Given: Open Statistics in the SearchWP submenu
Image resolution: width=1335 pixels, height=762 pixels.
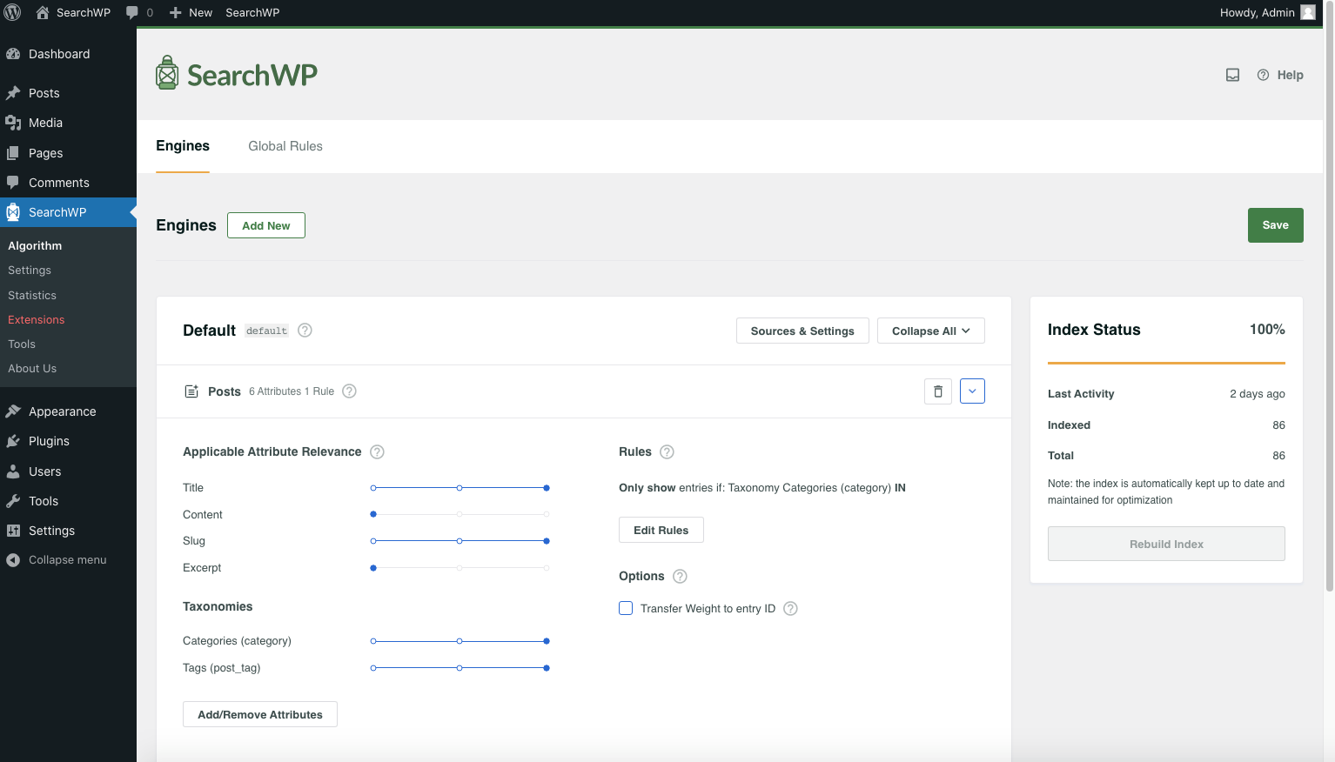Looking at the screenshot, I should 32,296.
